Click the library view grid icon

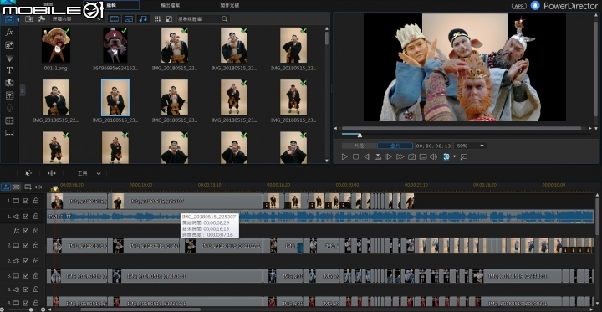coord(157,19)
